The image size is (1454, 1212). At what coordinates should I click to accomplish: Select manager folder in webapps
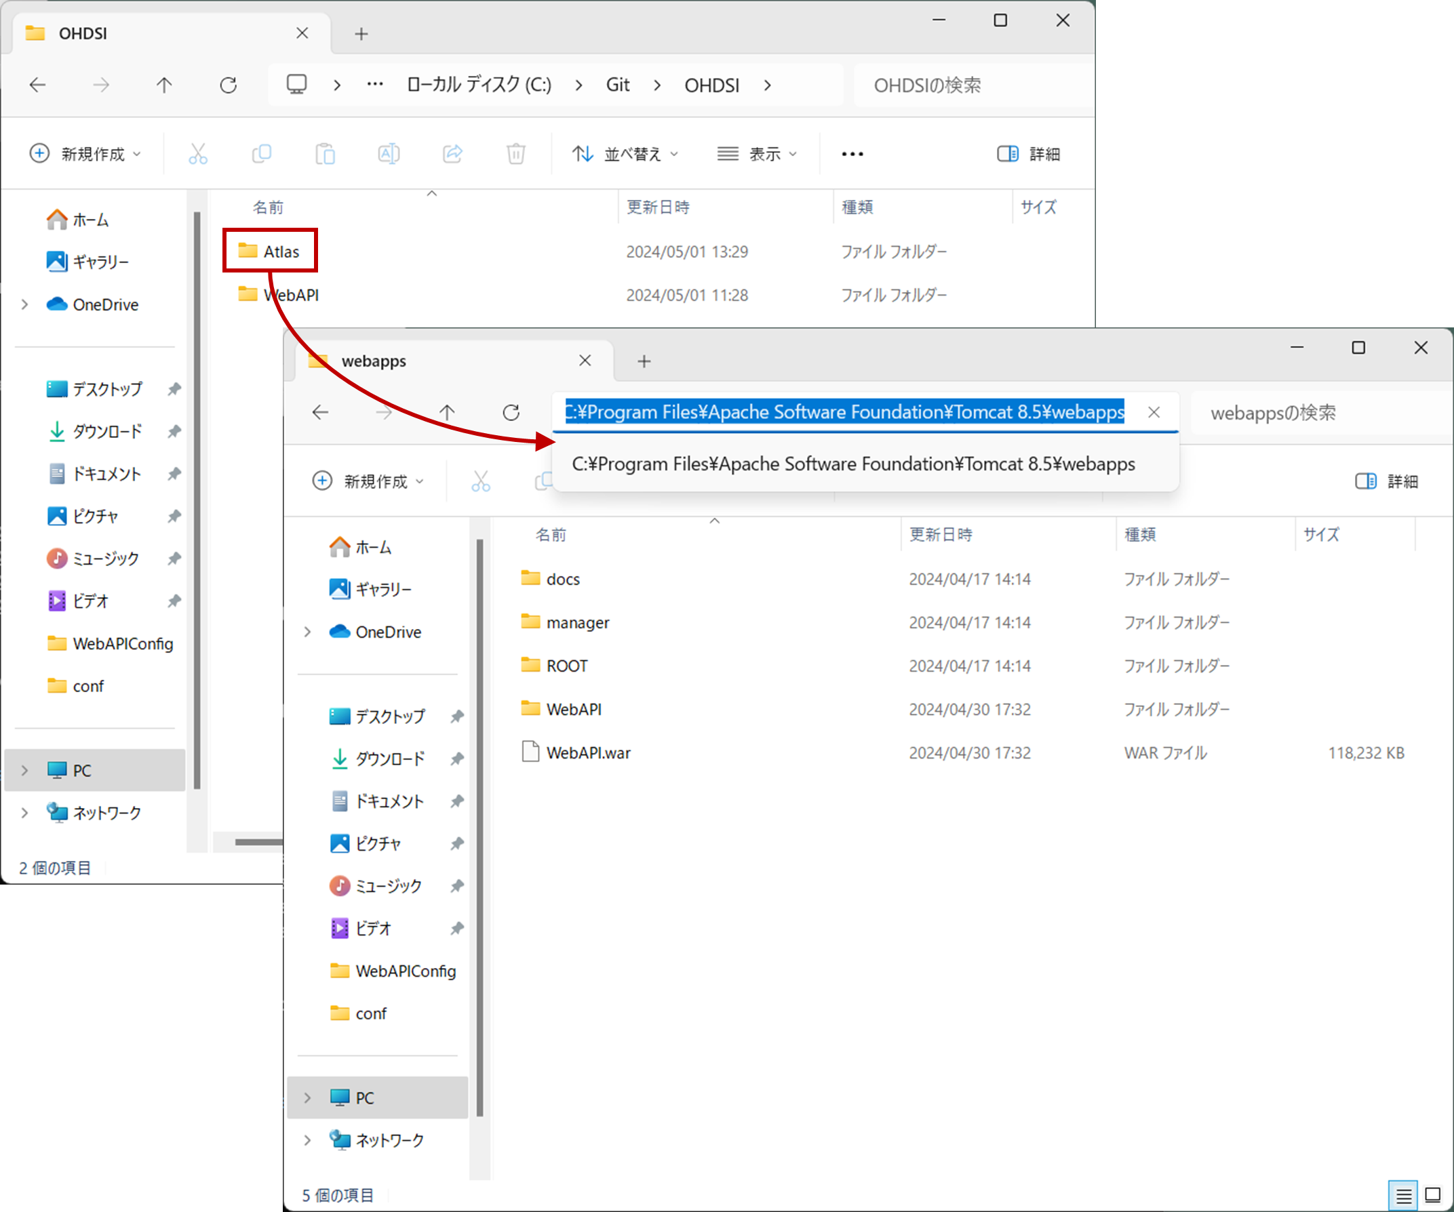pos(565,622)
